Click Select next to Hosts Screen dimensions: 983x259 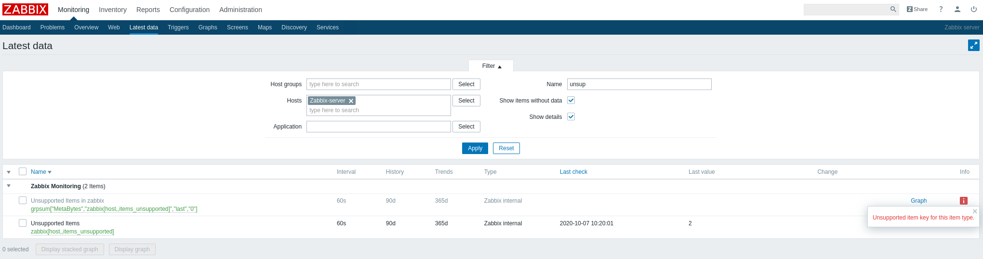pos(466,101)
